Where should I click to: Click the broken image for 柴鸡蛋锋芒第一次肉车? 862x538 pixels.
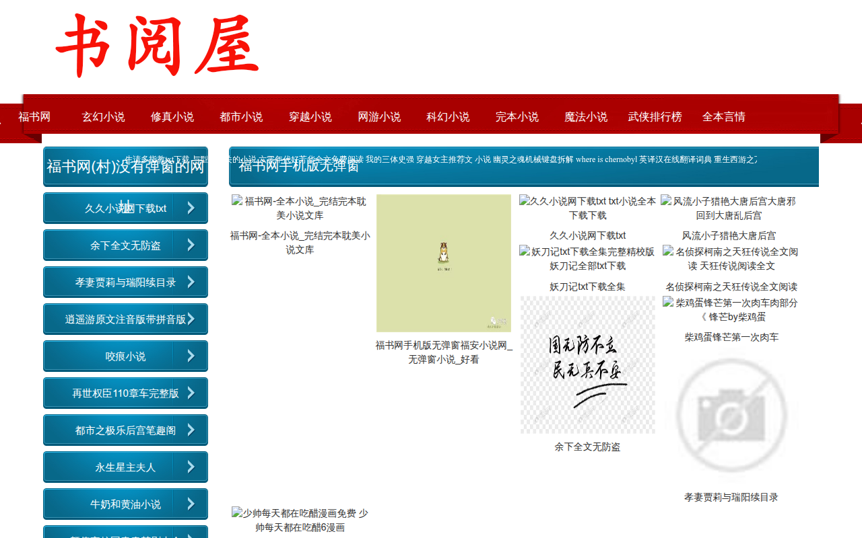(731, 309)
